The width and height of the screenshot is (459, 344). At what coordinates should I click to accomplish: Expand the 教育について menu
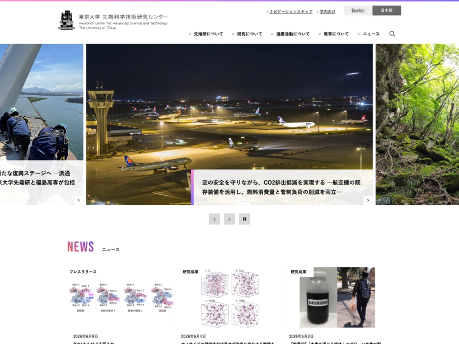(334, 34)
